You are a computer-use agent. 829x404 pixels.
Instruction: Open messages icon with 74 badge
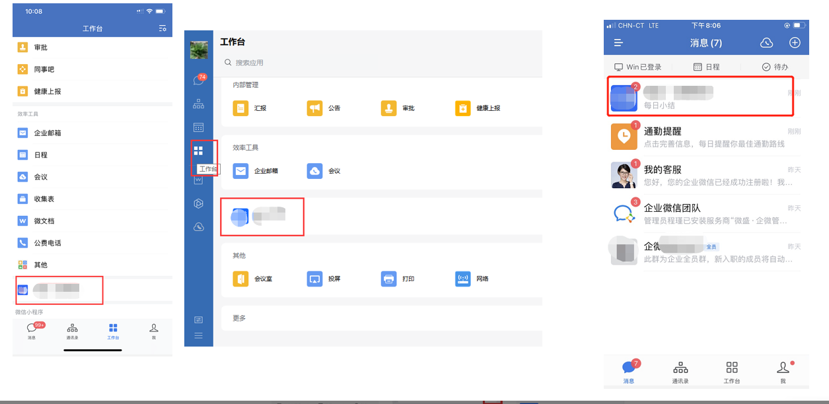pyautogui.click(x=199, y=80)
